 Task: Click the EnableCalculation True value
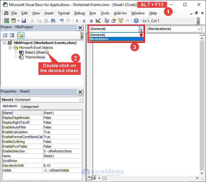click(x=62, y=132)
